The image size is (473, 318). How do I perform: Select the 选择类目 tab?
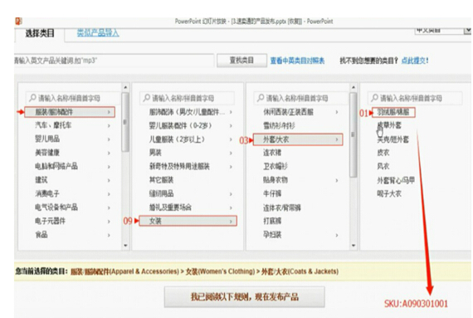pos(40,33)
